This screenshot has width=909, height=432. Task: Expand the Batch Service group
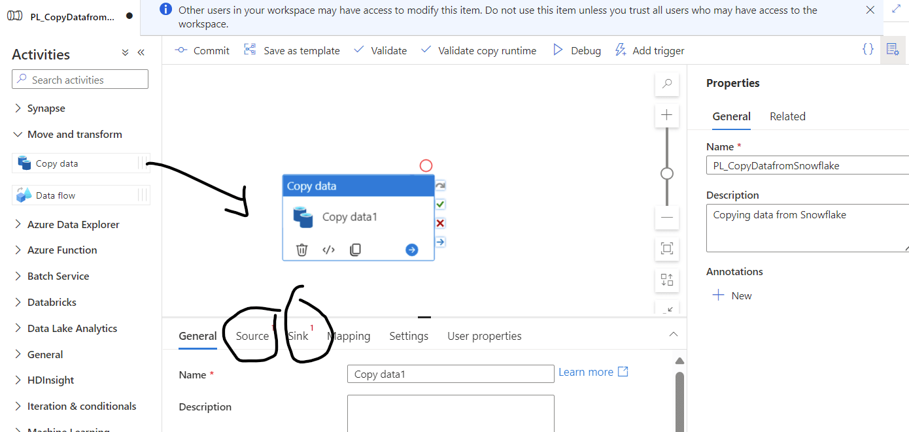coord(52,276)
